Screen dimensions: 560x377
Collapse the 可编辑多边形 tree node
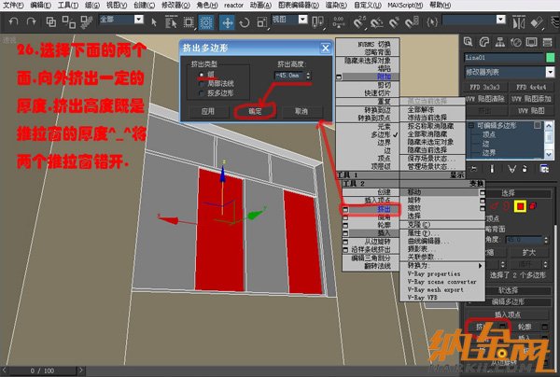coord(471,126)
